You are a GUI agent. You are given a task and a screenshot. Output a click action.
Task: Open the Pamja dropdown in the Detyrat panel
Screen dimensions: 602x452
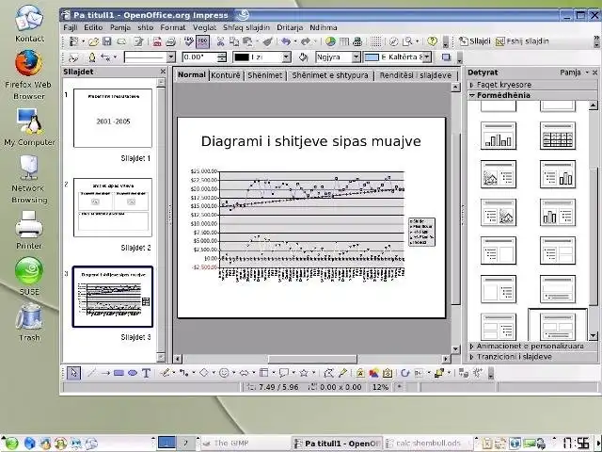(574, 73)
